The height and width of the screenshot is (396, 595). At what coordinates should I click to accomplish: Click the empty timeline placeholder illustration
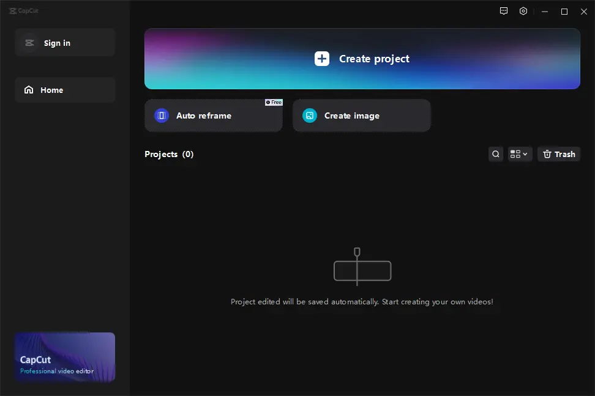click(x=362, y=268)
